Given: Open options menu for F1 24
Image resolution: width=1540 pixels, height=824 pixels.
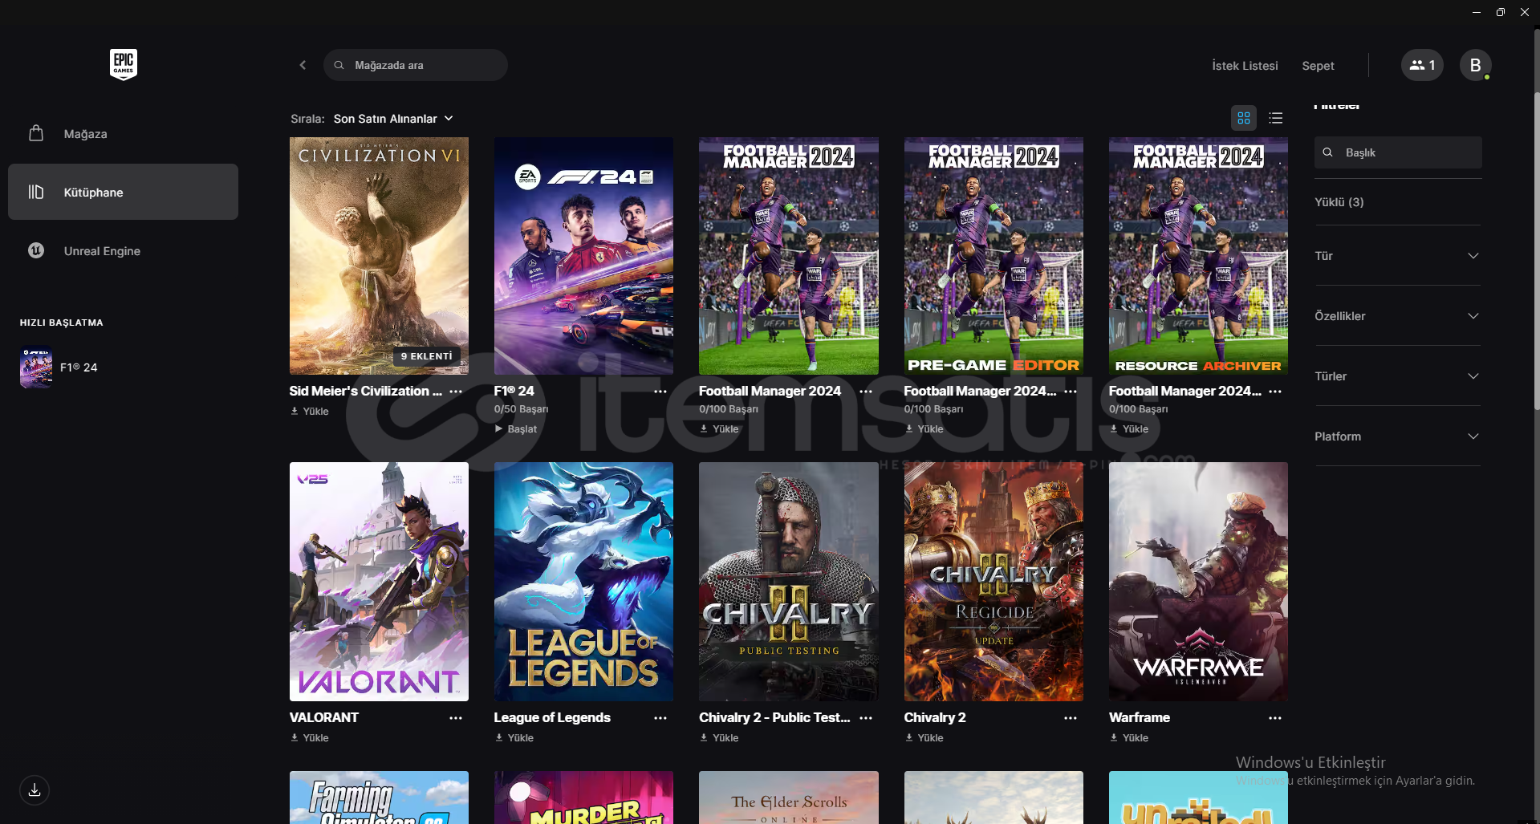Looking at the screenshot, I should pyautogui.click(x=660, y=392).
